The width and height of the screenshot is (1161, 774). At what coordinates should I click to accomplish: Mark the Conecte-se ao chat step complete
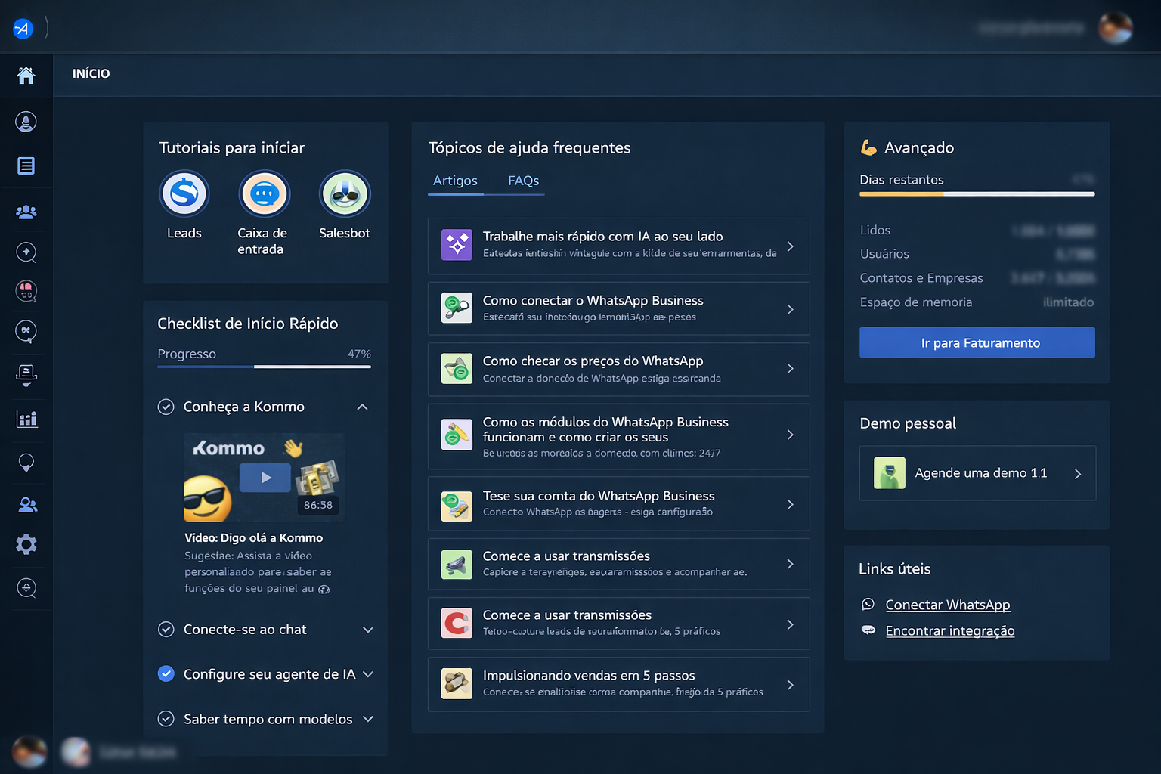point(166,629)
